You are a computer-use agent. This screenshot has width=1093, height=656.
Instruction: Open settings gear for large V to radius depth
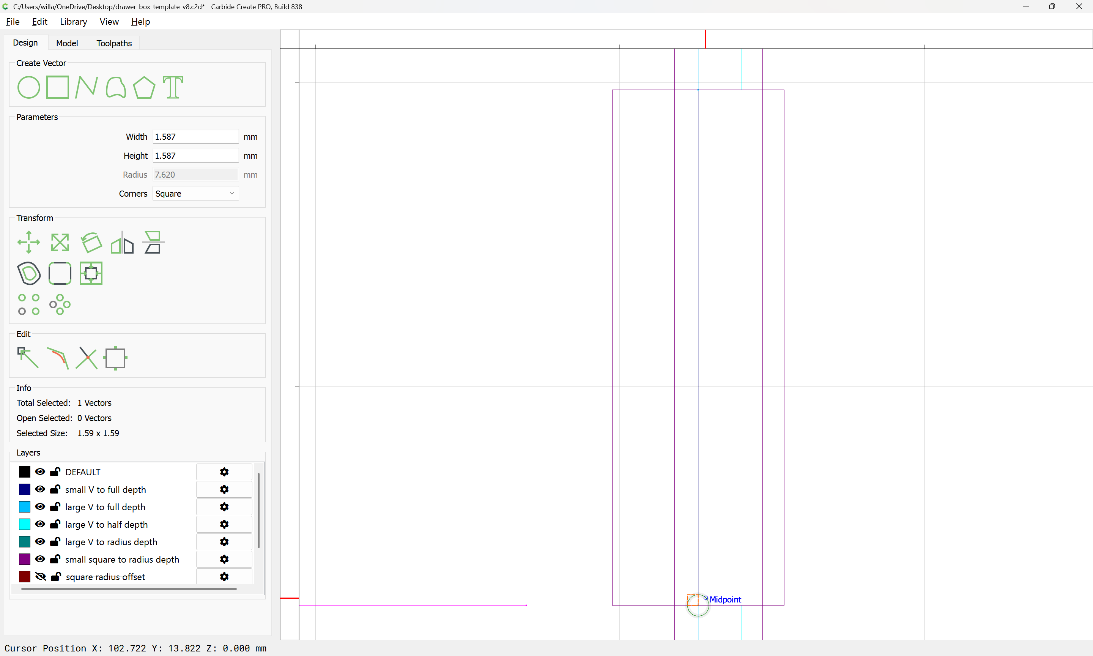(x=224, y=541)
